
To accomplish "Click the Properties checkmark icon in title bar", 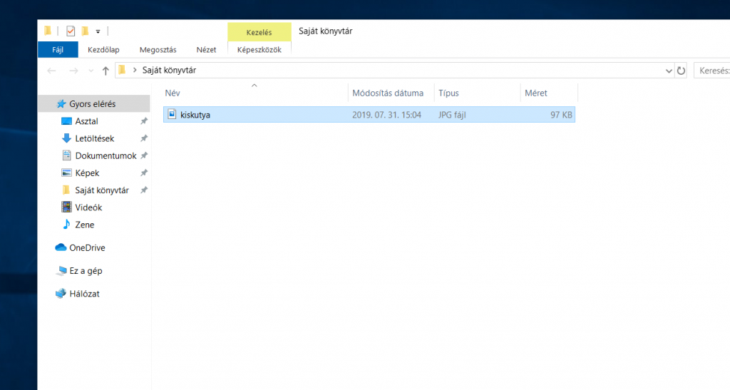I will pyautogui.click(x=71, y=31).
